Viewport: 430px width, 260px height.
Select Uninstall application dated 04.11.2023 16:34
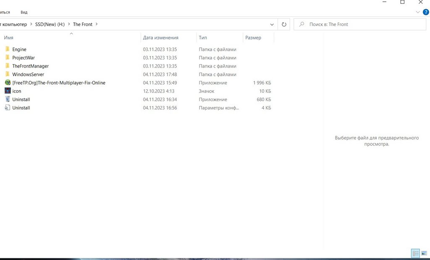click(21, 99)
